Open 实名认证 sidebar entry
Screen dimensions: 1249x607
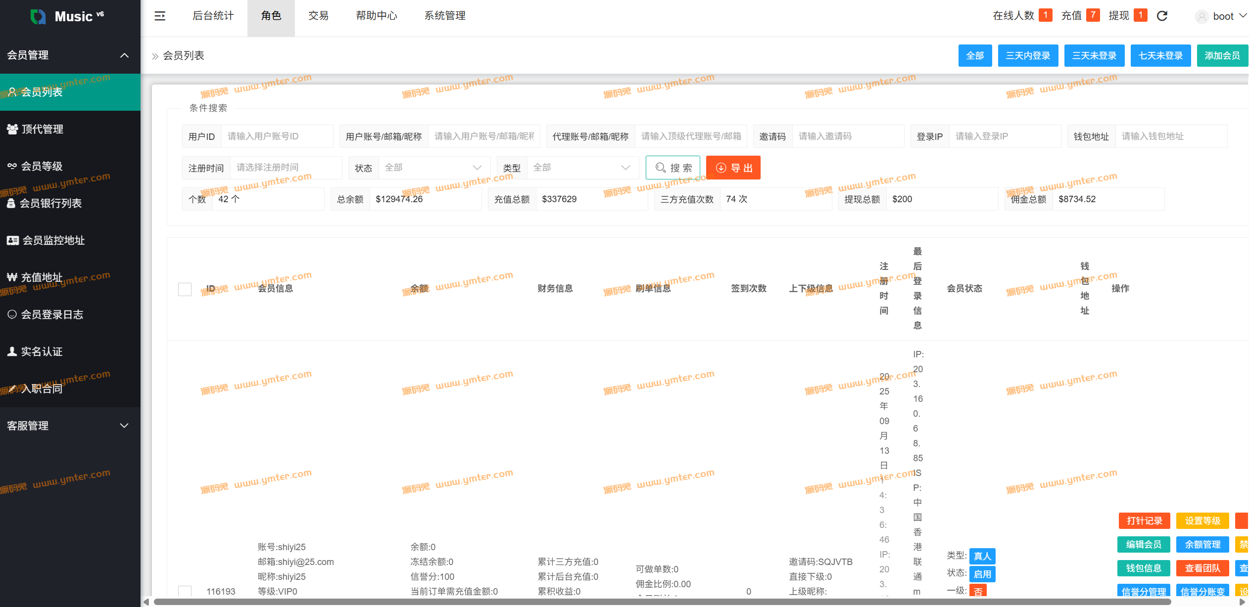42,351
